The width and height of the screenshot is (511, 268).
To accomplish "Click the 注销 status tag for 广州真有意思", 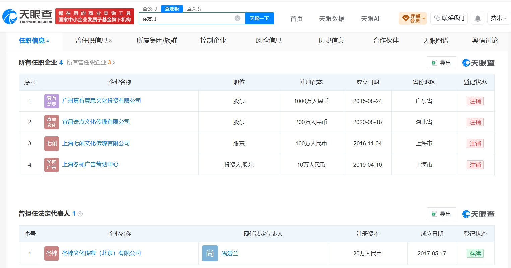I will click(x=475, y=101).
